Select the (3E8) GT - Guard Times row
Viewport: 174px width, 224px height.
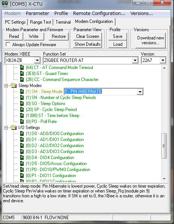pyautogui.click(x=47, y=74)
